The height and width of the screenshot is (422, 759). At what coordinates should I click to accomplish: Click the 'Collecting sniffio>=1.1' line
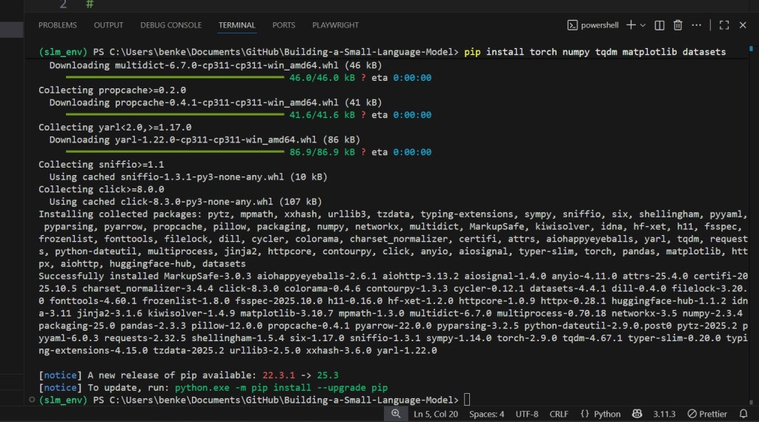click(x=101, y=165)
